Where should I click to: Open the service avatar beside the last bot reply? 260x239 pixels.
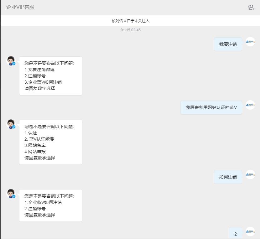[x=12, y=193]
